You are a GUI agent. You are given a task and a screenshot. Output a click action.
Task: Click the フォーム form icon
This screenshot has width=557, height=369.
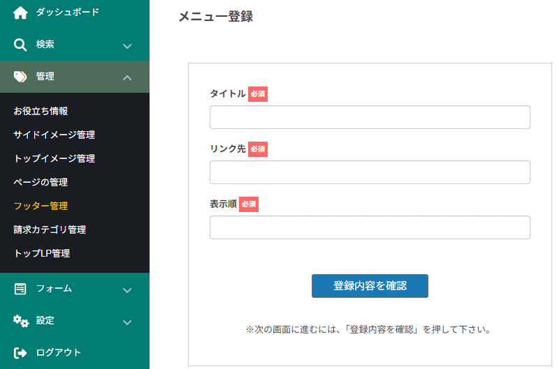tap(20, 289)
